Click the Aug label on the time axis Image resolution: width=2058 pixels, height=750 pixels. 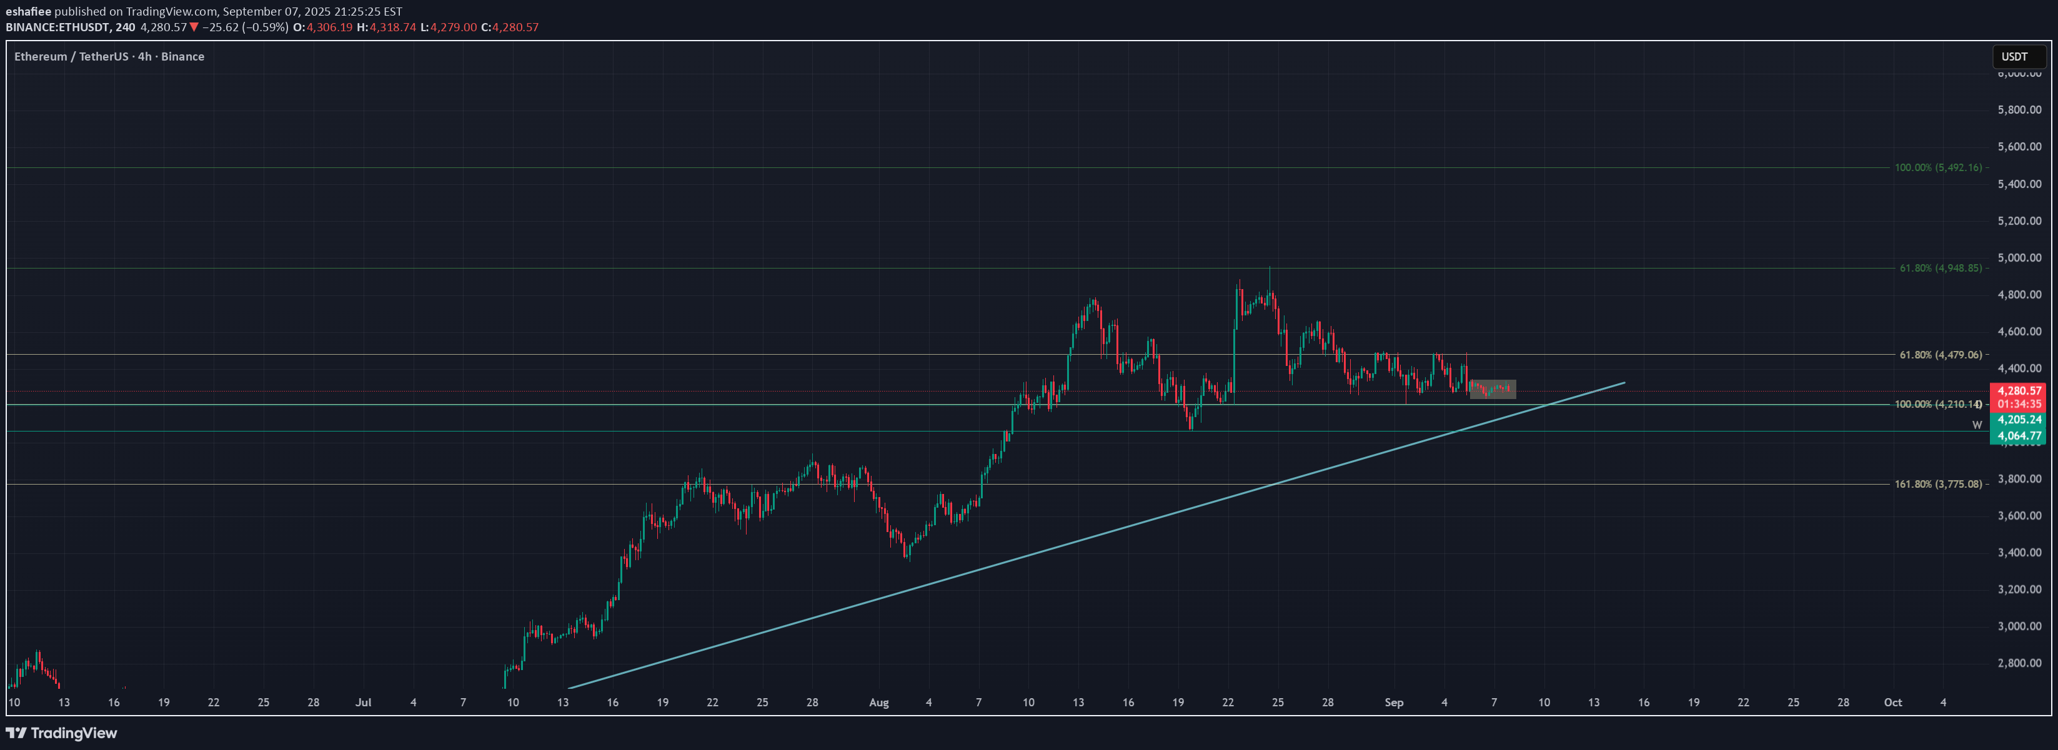pos(879,703)
